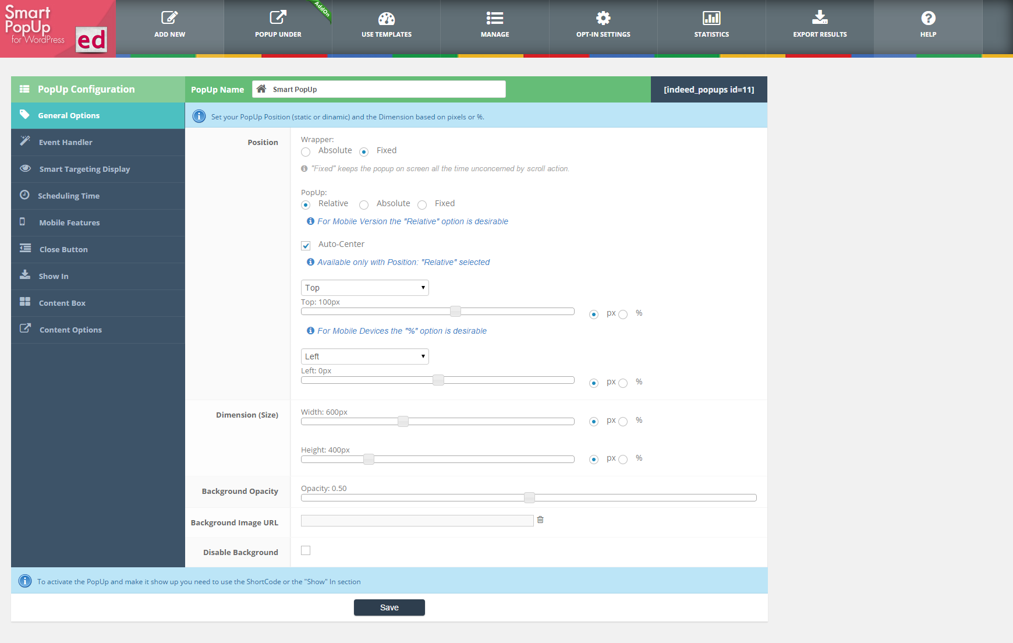Click the Opacity slider handle
The height and width of the screenshot is (643, 1013).
pos(529,497)
